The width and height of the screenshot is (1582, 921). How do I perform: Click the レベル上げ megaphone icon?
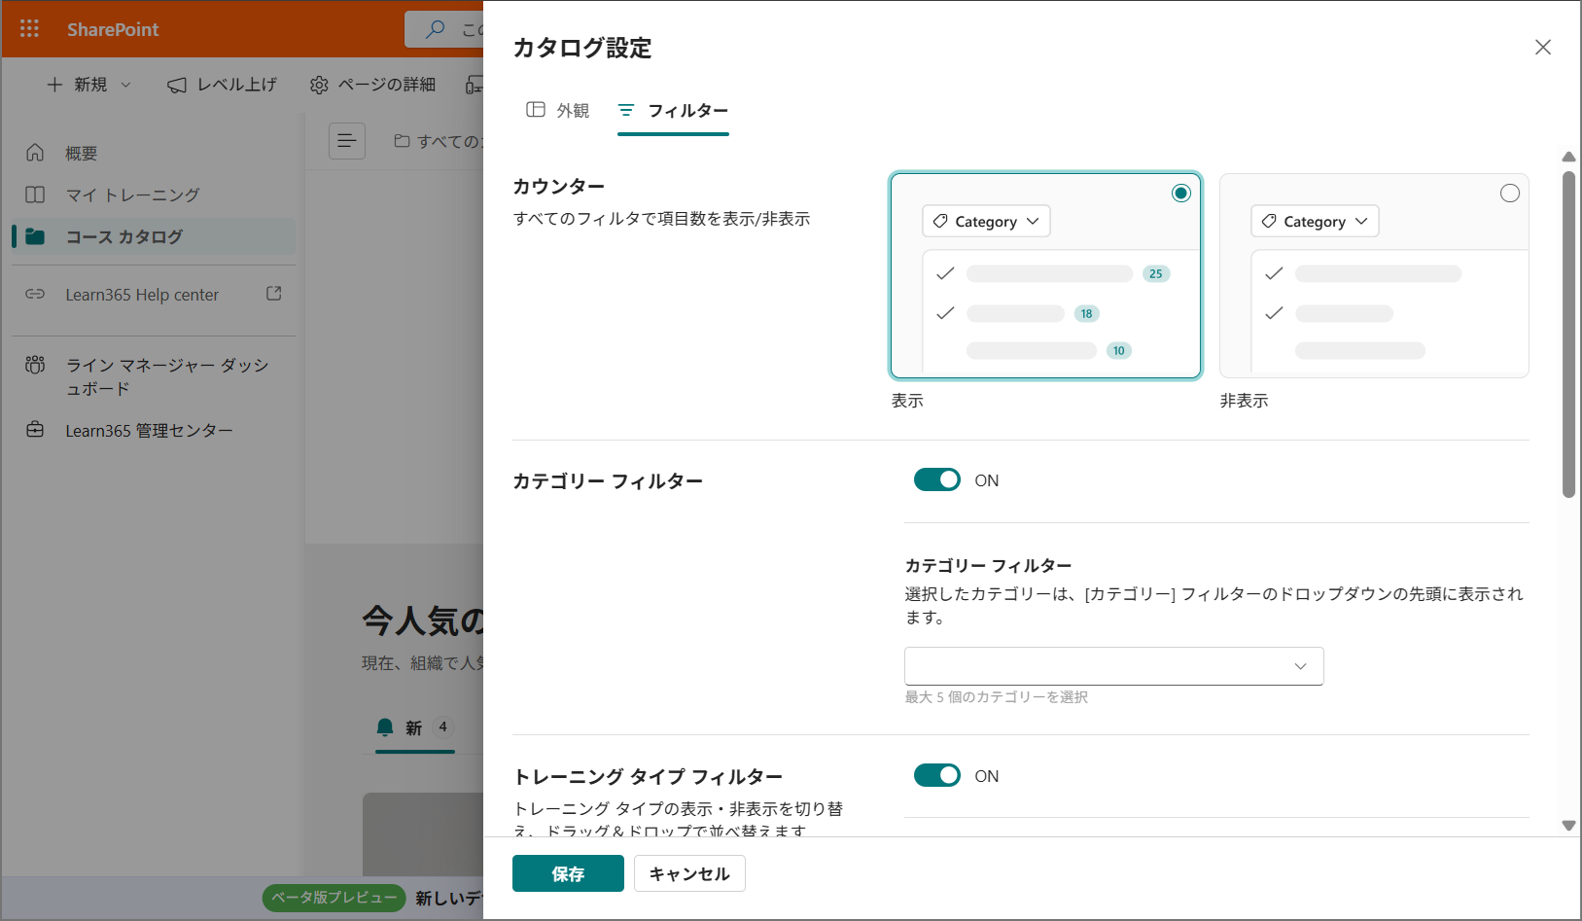point(177,85)
